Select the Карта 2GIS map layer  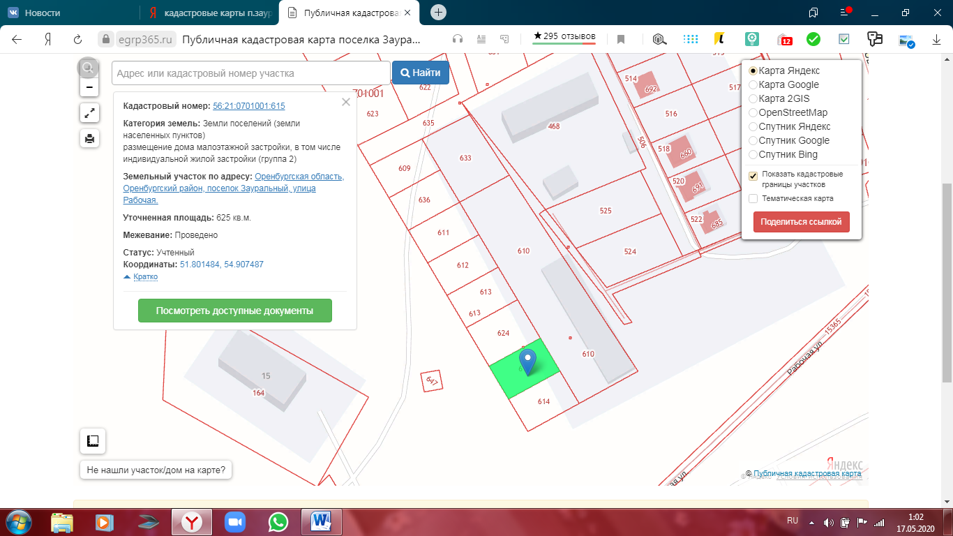click(x=753, y=98)
